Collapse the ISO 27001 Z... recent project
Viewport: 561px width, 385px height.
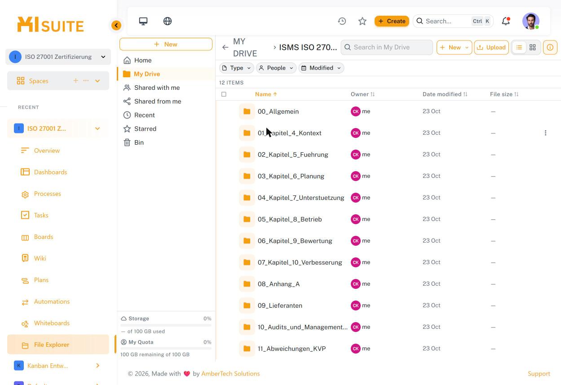pyautogui.click(x=97, y=128)
